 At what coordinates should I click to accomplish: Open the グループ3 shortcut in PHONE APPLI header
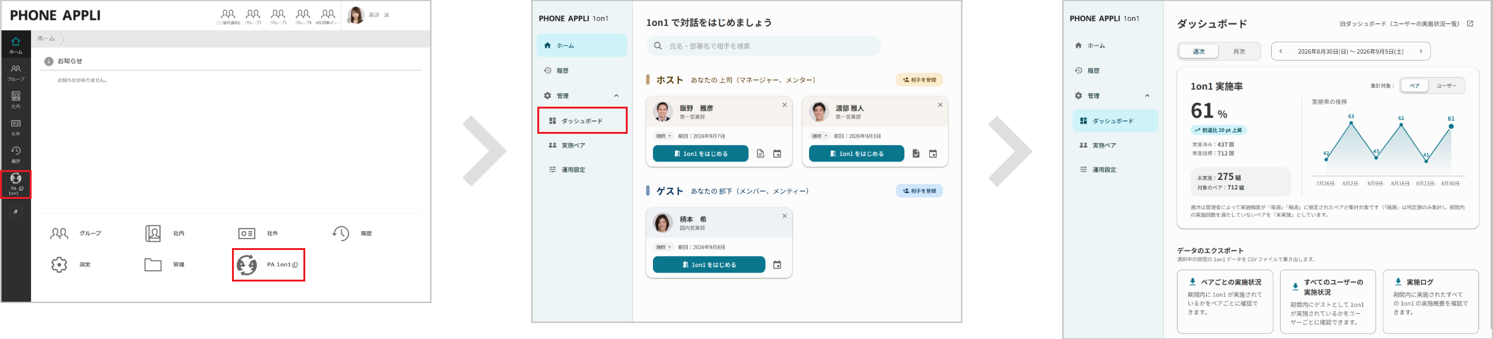(278, 16)
